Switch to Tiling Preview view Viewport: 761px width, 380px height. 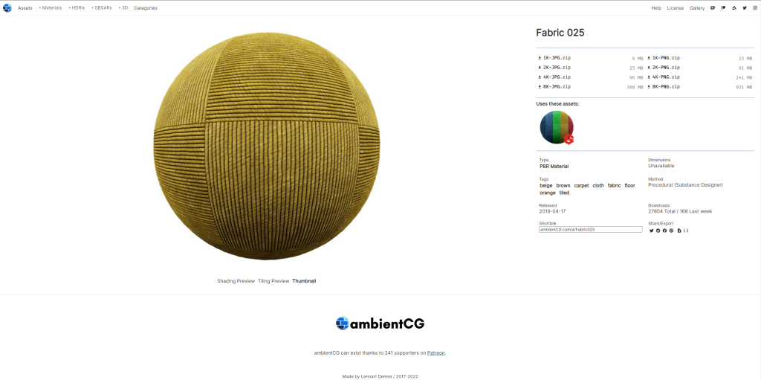pos(273,281)
